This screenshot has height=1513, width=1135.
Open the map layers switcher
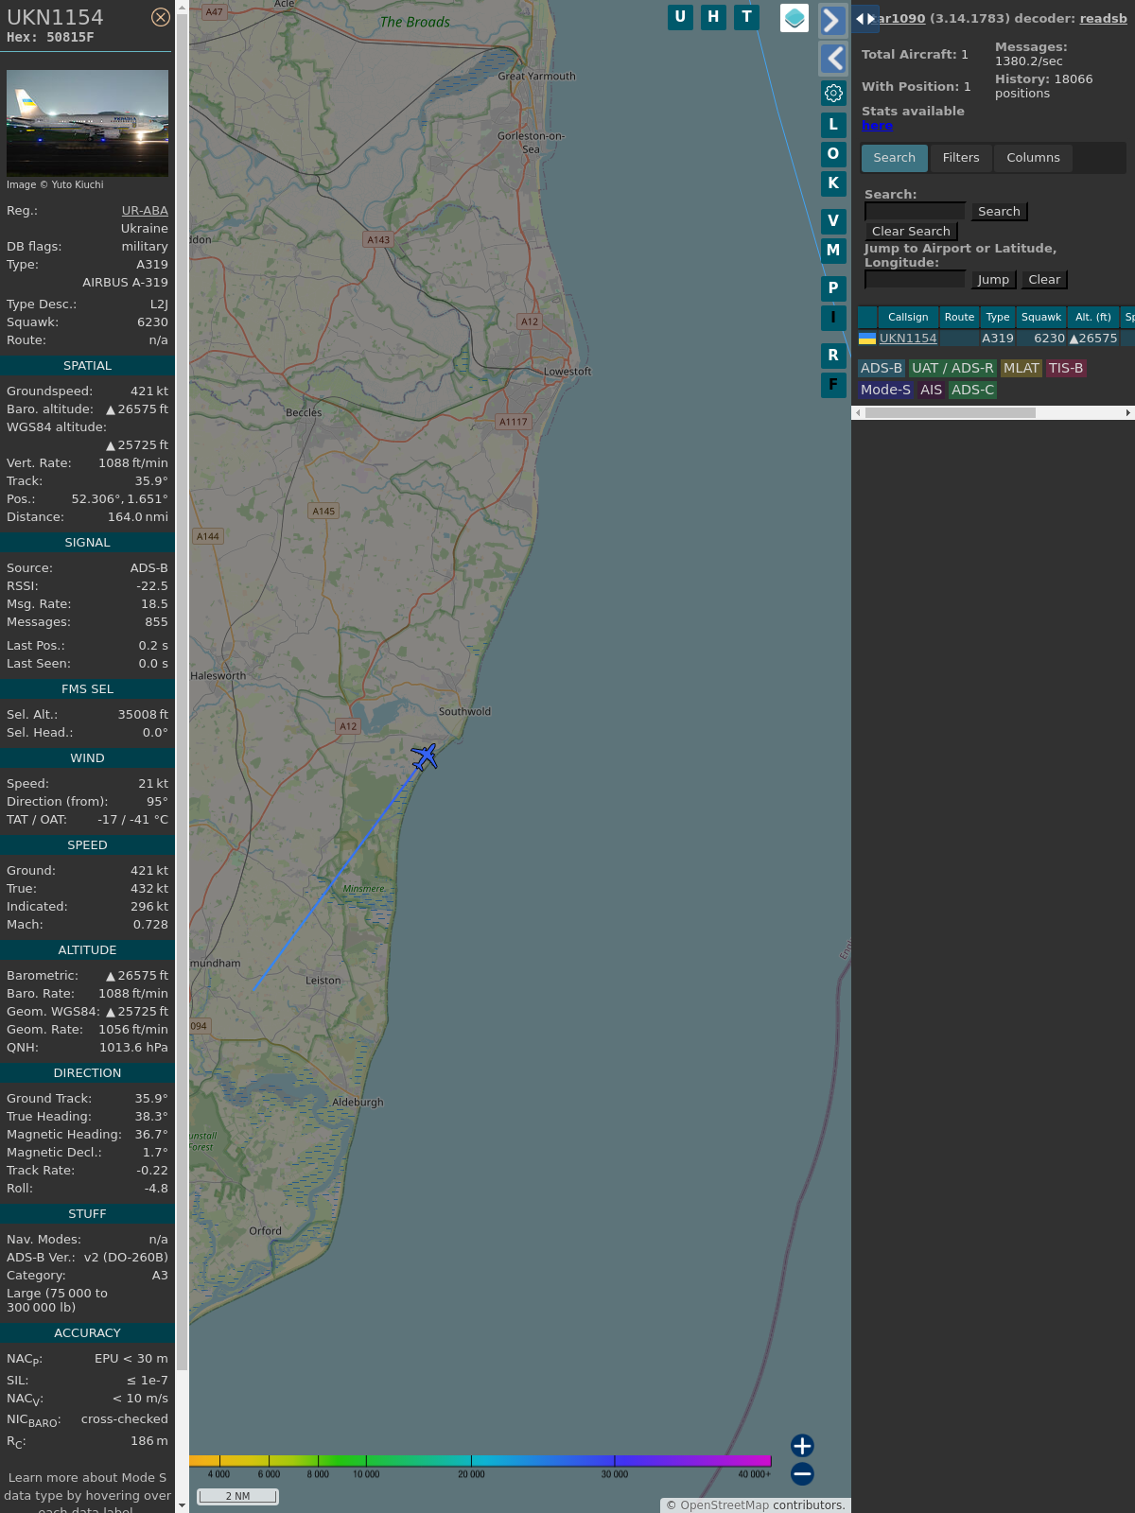tap(794, 18)
